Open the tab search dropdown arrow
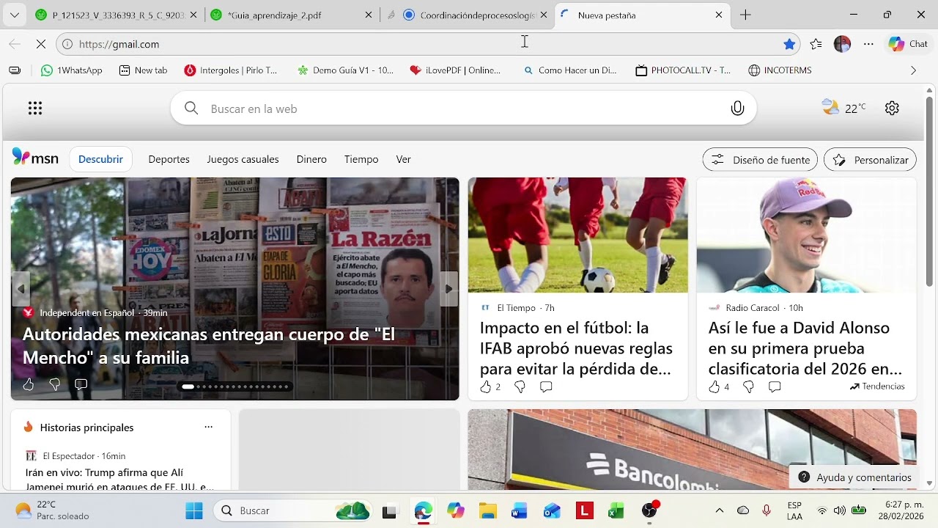 click(15, 15)
